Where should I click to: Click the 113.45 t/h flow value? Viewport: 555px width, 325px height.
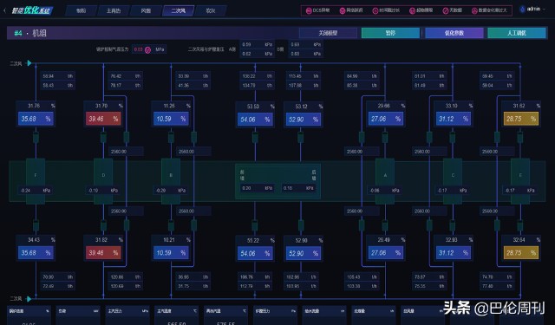click(304, 76)
